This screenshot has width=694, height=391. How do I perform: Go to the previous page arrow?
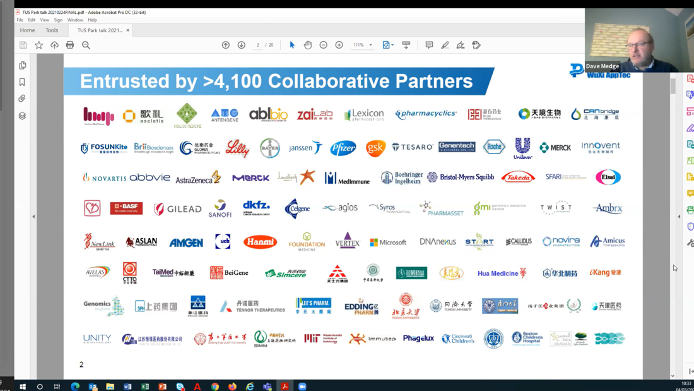click(226, 45)
